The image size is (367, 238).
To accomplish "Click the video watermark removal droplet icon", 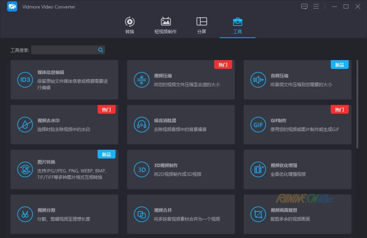I will pyautogui.click(x=25, y=125).
